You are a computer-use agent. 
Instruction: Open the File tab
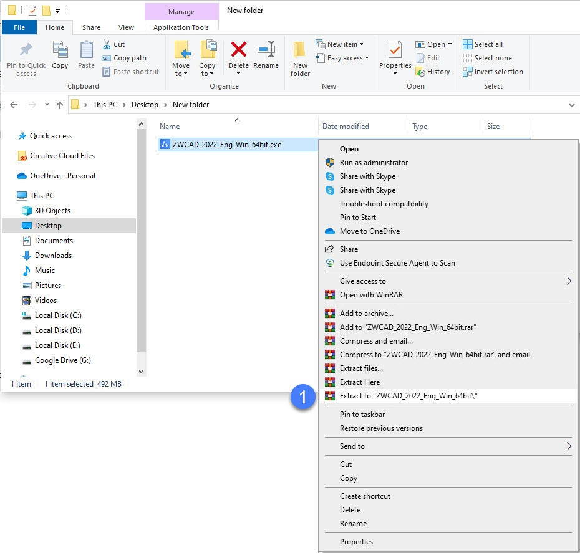click(19, 27)
